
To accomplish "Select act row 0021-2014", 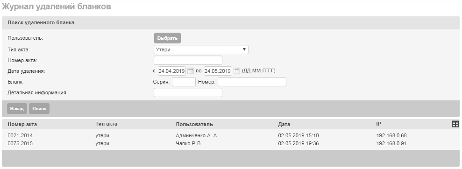I will [x=230, y=136].
